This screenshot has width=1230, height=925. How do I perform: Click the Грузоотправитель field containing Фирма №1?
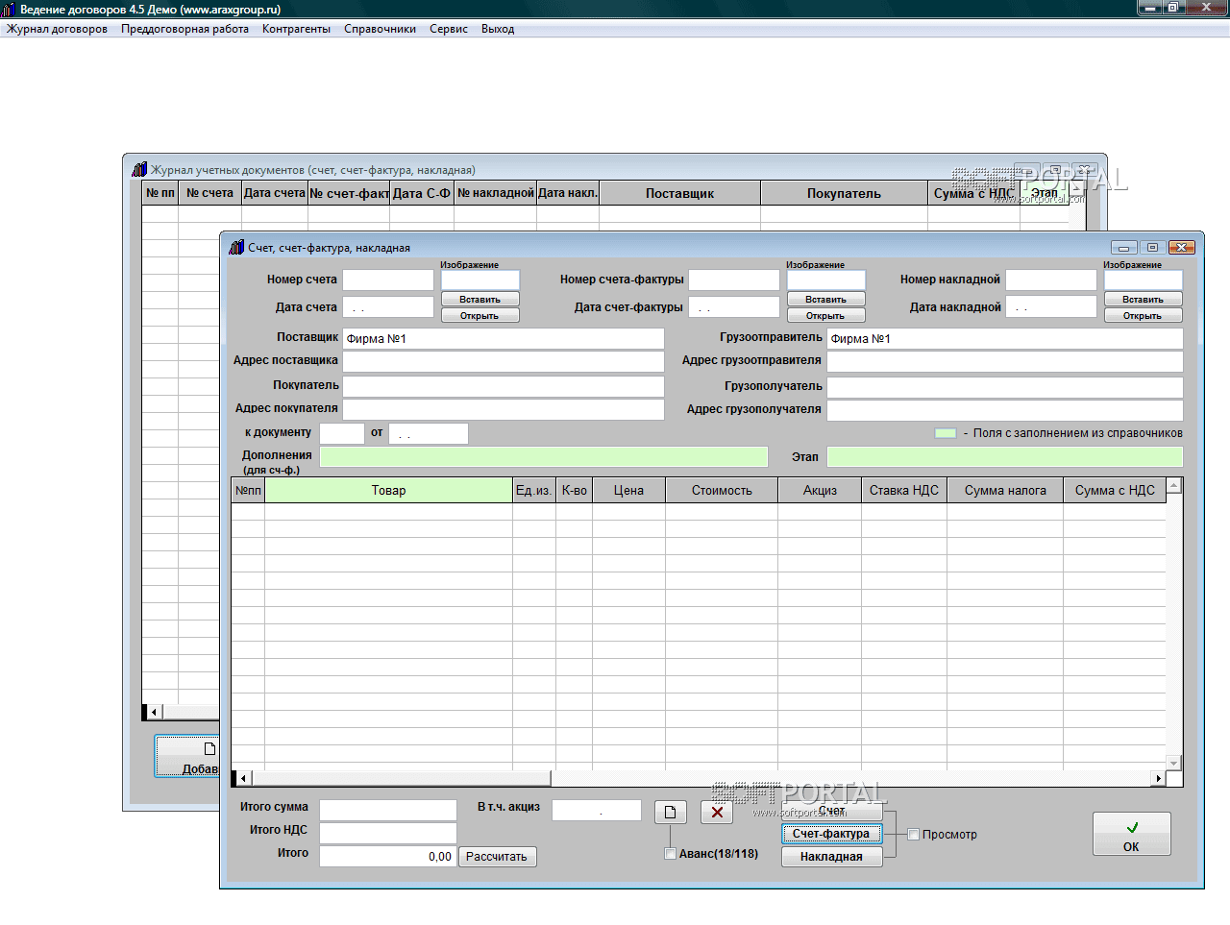click(x=1005, y=338)
